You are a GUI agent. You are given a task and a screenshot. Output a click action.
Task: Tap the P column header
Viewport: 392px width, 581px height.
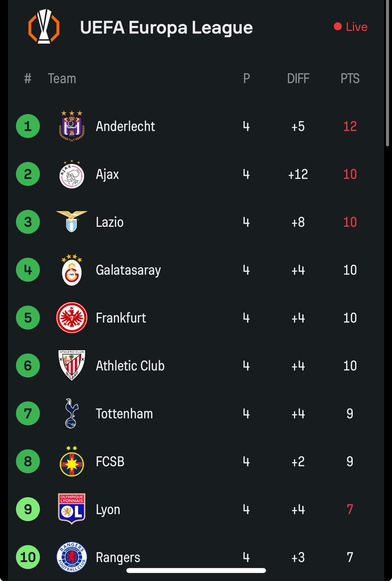click(x=246, y=78)
